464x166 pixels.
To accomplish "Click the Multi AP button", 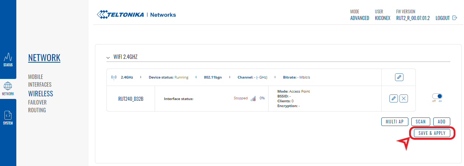I will coord(395,122).
